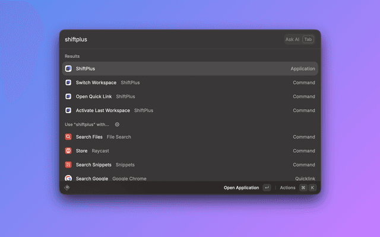Select Store Raycast command

(190, 150)
